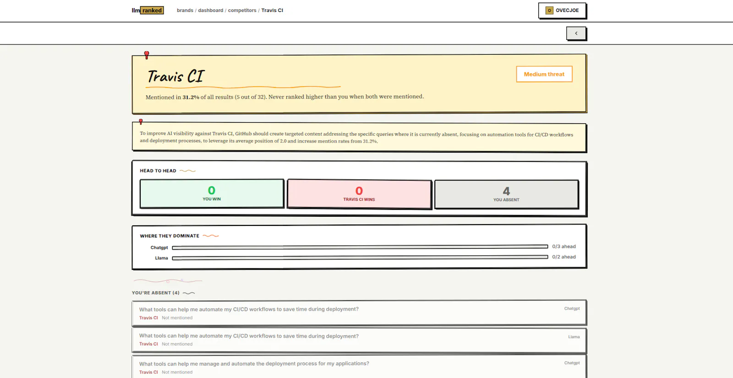733x378 pixels.
Task: Go to the competitors breadcrumb
Action: [x=242, y=11]
